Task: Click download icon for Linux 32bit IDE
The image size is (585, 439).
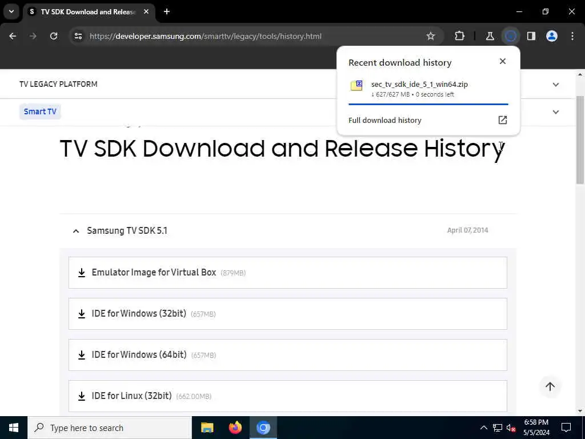Action: point(82,396)
